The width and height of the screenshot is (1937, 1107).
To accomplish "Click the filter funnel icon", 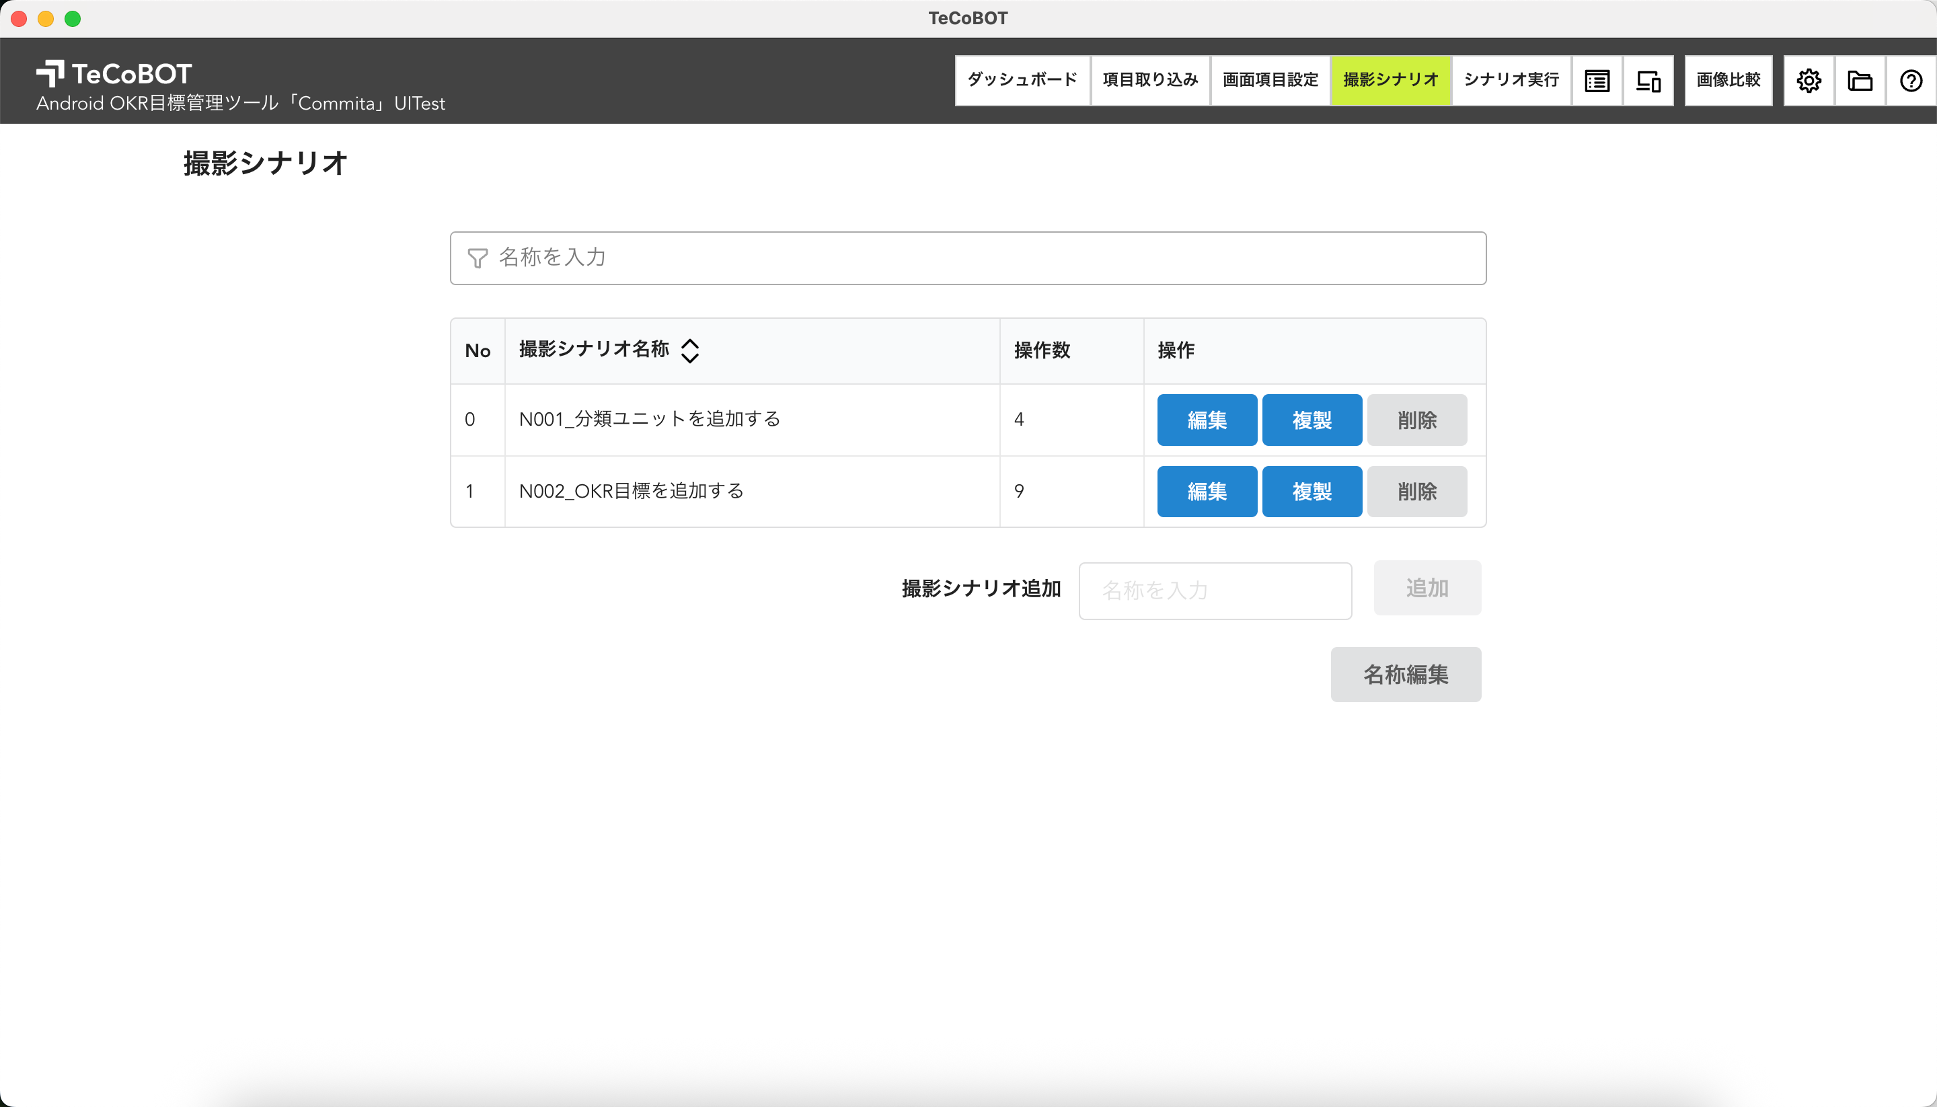I will pyautogui.click(x=478, y=258).
